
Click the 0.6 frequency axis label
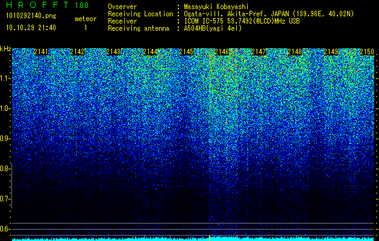click(4, 229)
